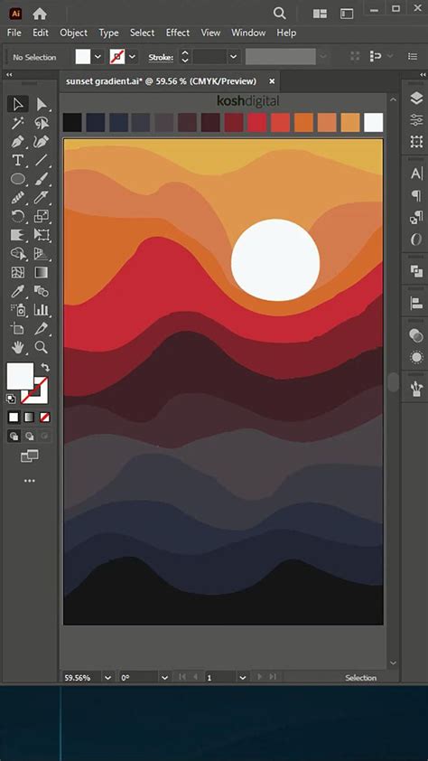Open the Layers panel icon
This screenshot has height=761, width=428.
pyautogui.click(x=416, y=99)
